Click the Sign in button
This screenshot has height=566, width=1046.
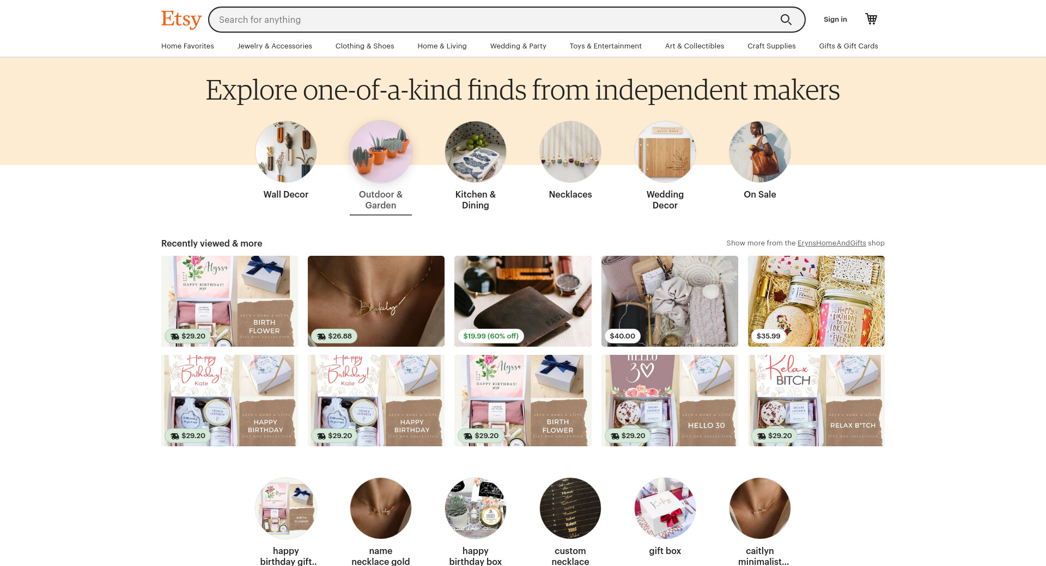(835, 19)
